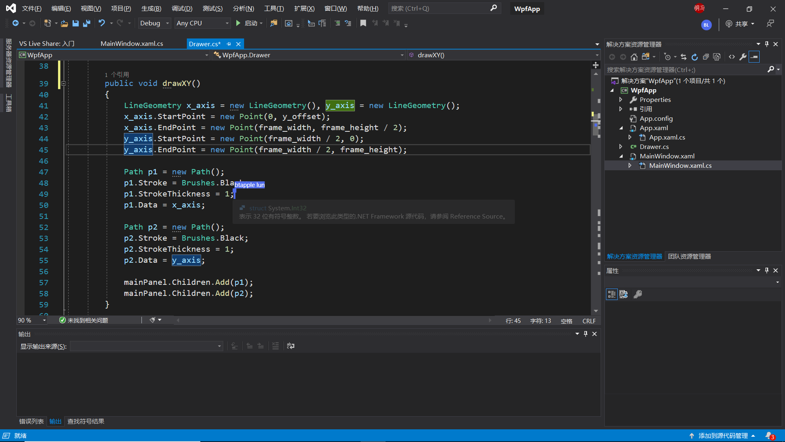This screenshot has height=442, width=785.
Task: Open notifications bell in the status bar
Action: 770,436
